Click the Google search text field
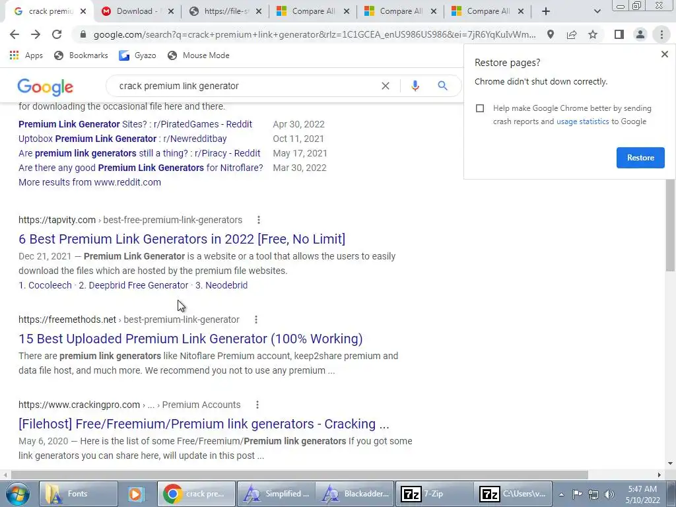The height and width of the screenshot is (507, 676). (x=246, y=86)
